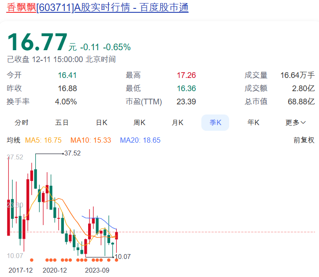Expand the 更多 dropdown

tap(295, 122)
